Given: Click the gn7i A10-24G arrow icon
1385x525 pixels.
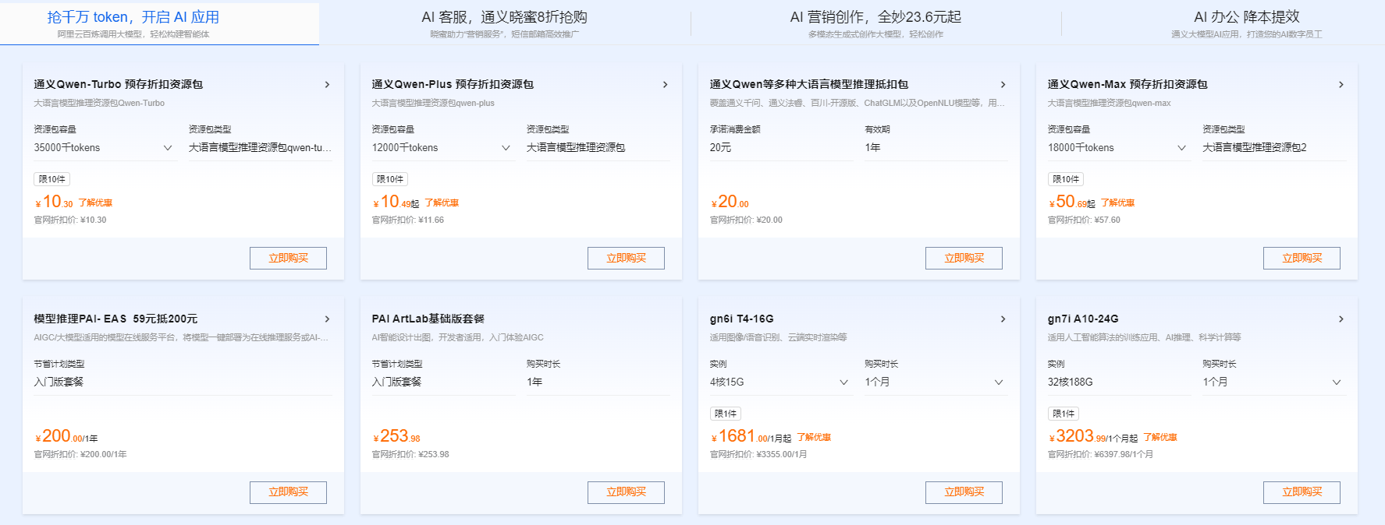Looking at the screenshot, I should point(1341,319).
